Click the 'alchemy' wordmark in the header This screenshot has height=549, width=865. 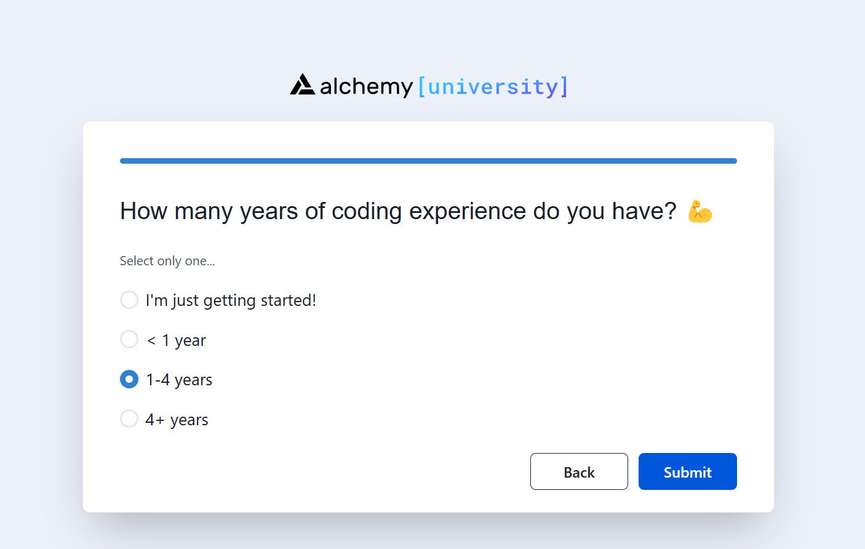pyautogui.click(x=366, y=87)
